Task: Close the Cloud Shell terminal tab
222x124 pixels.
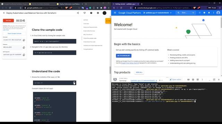Action: click(156, 81)
